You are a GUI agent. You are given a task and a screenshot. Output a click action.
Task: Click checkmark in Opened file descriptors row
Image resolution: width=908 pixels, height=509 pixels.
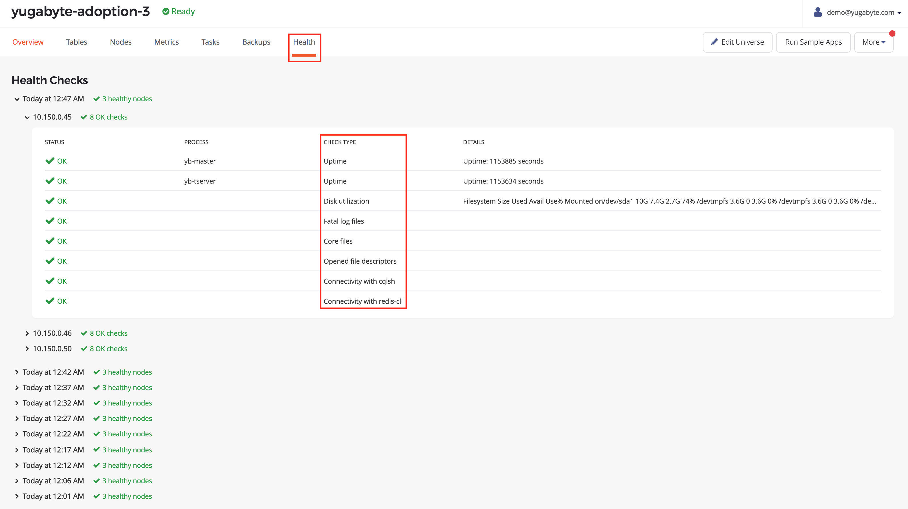(50, 261)
